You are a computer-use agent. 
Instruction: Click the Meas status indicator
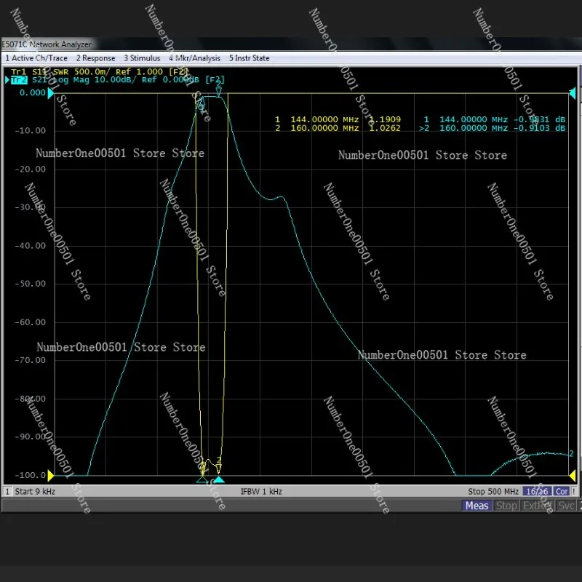(477, 506)
